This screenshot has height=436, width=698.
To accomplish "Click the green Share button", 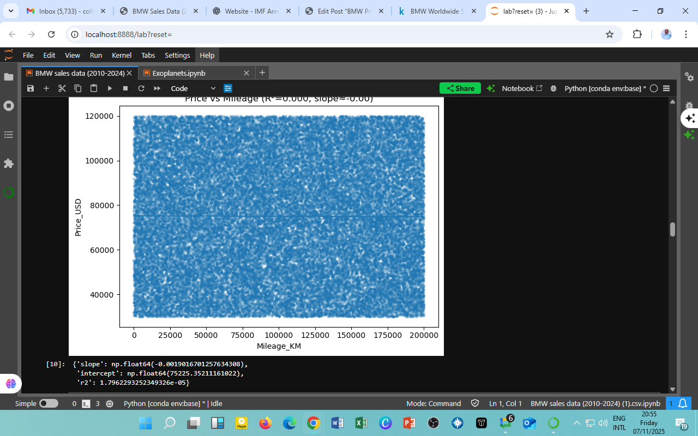I will (x=460, y=88).
